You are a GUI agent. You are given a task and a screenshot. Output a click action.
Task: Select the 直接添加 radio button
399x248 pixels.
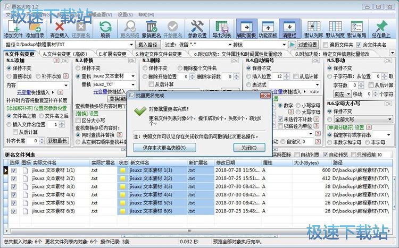tap(9, 76)
